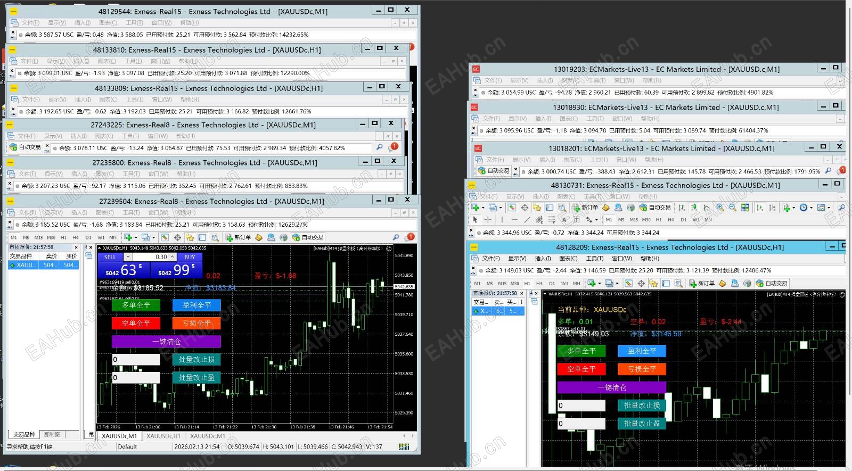
Task: Select the cursor tool in window 48130731
Action: [475, 219]
